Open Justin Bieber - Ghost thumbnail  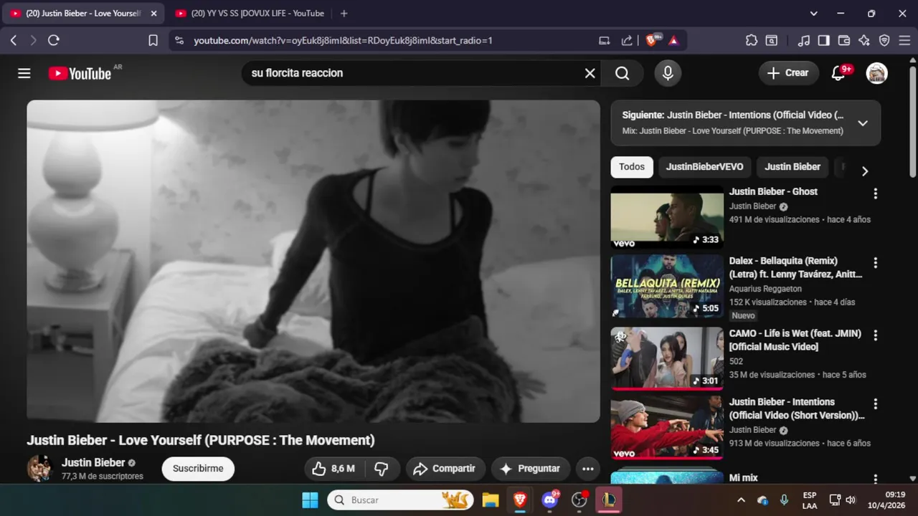pyautogui.click(x=667, y=217)
